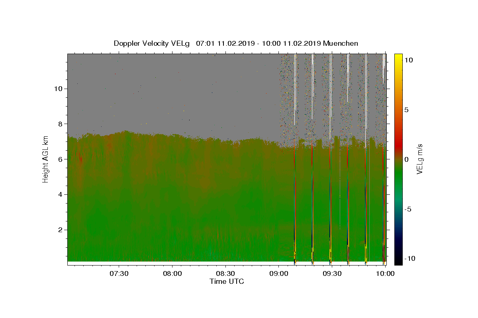This screenshot has width=478, height=318.
Task: Click the colorbar label -5
Action: (x=408, y=209)
